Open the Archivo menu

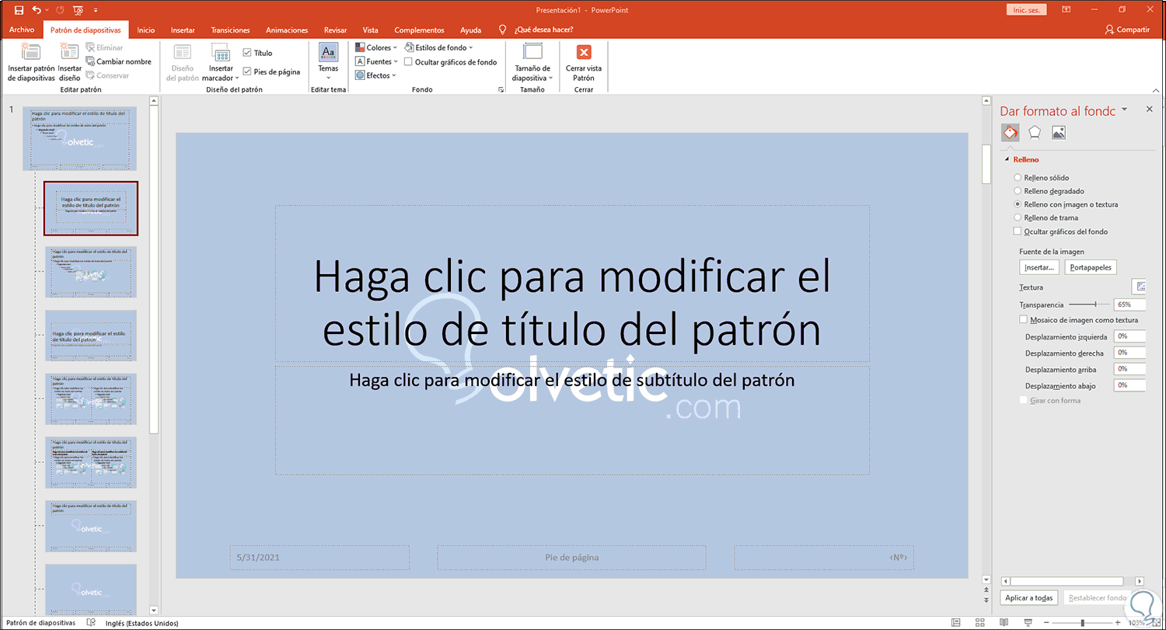point(22,30)
